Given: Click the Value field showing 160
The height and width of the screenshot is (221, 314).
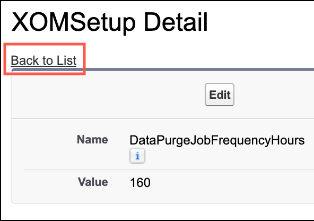Looking at the screenshot, I should (x=140, y=183).
